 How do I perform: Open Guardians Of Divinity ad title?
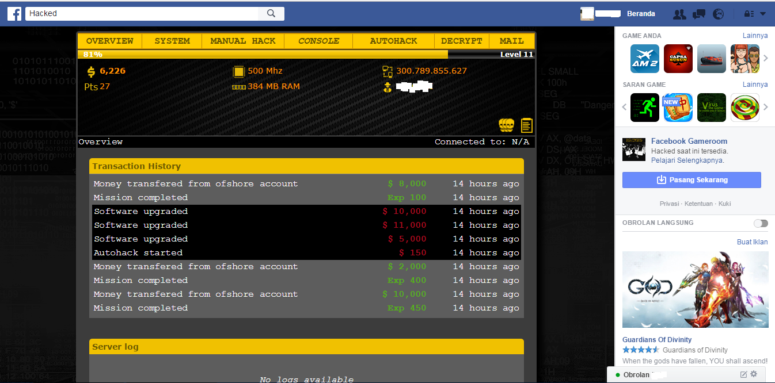coord(657,340)
